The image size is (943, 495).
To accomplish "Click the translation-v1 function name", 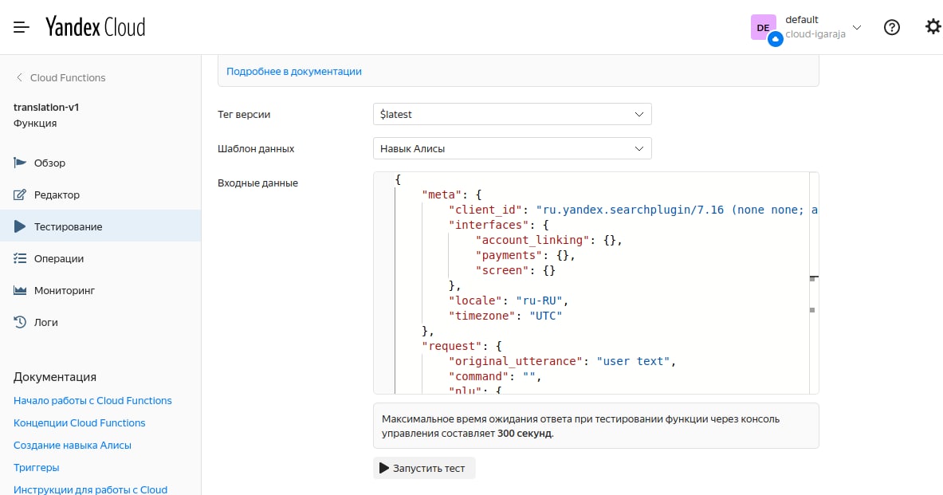I will click(x=46, y=107).
